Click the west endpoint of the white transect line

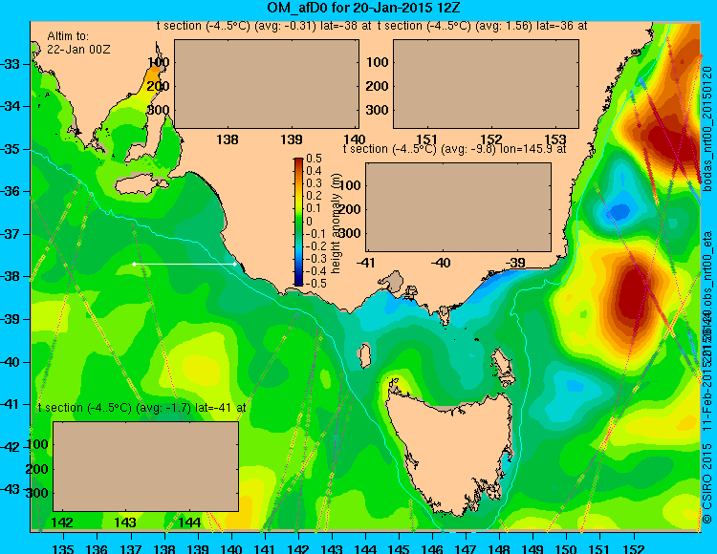(x=134, y=264)
